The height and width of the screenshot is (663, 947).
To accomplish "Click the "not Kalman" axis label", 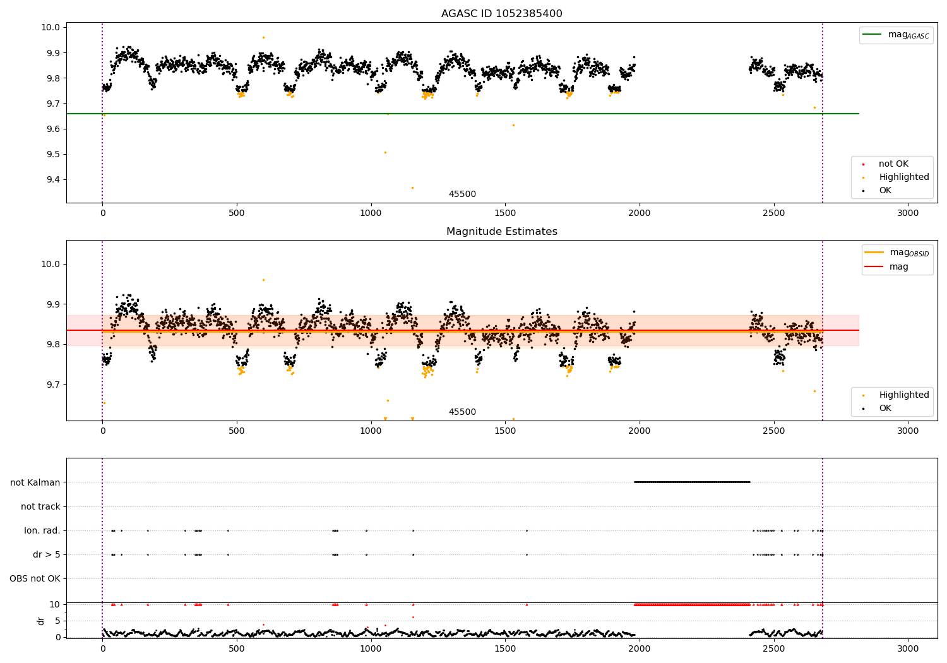I will click(x=35, y=482).
